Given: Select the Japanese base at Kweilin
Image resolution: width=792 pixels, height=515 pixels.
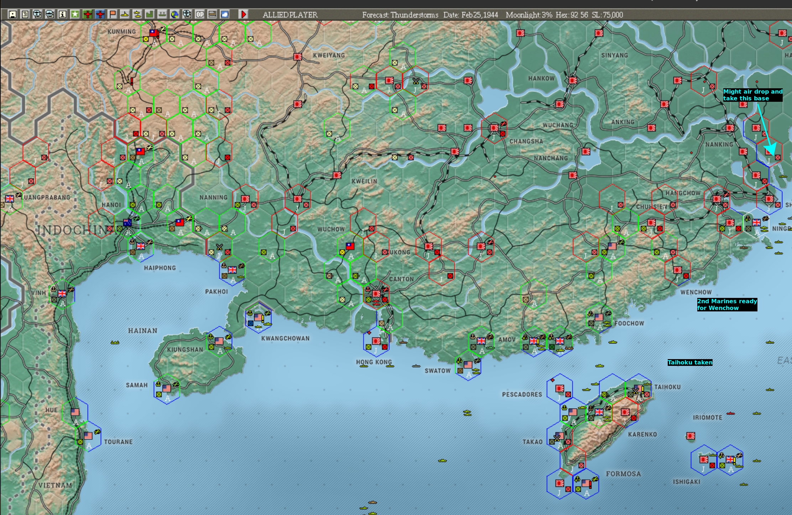Looking at the screenshot, I should (x=337, y=175).
